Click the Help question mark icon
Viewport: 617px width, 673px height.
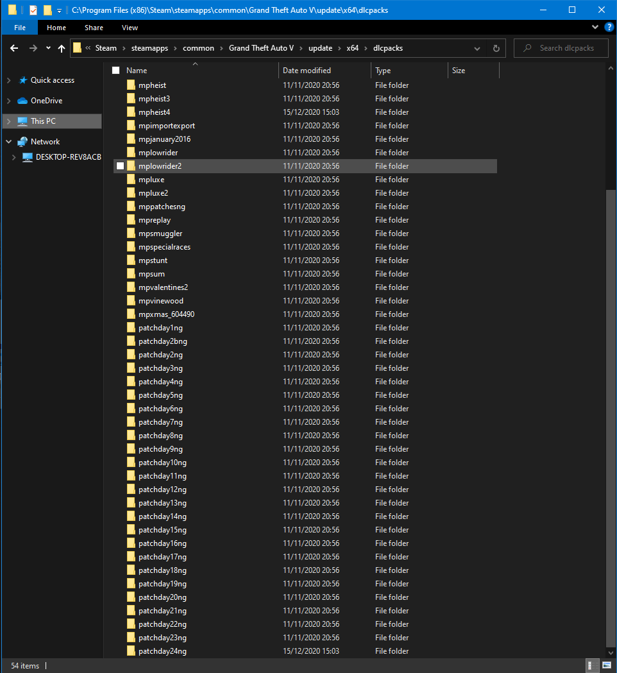click(607, 28)
